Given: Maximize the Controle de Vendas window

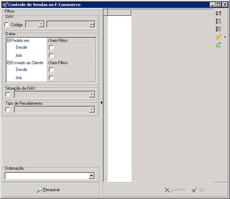Looking at the screenshot, I should click(218, 5).
